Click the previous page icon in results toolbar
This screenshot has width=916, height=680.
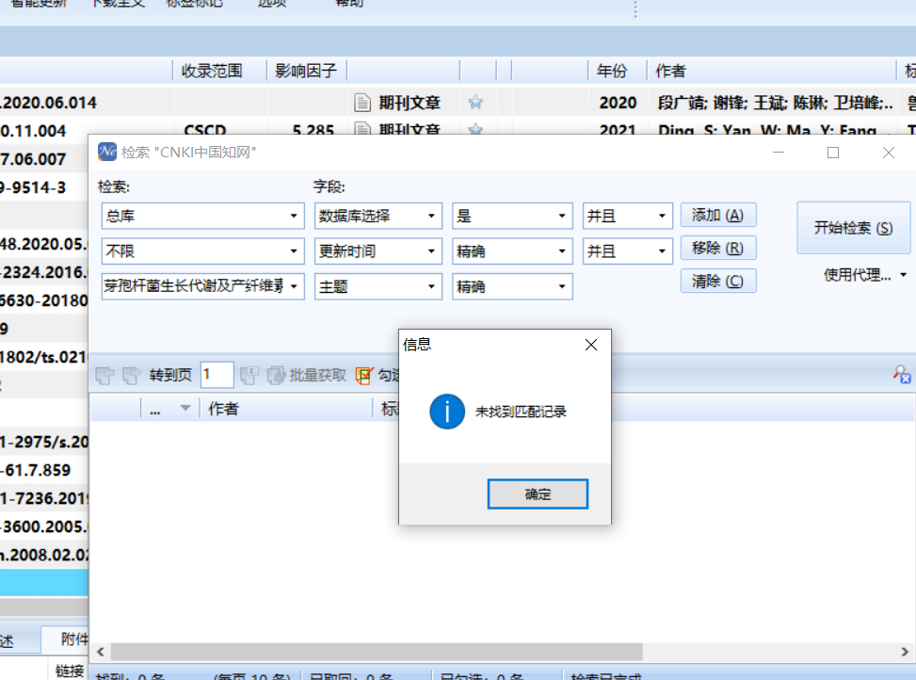[x=105, y=375]
